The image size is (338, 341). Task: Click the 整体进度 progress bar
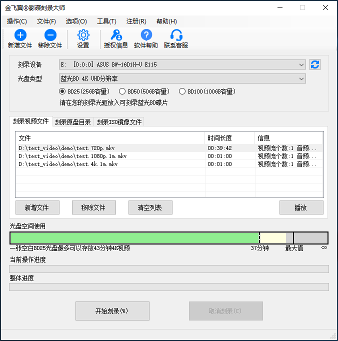(x=169, y=287)
